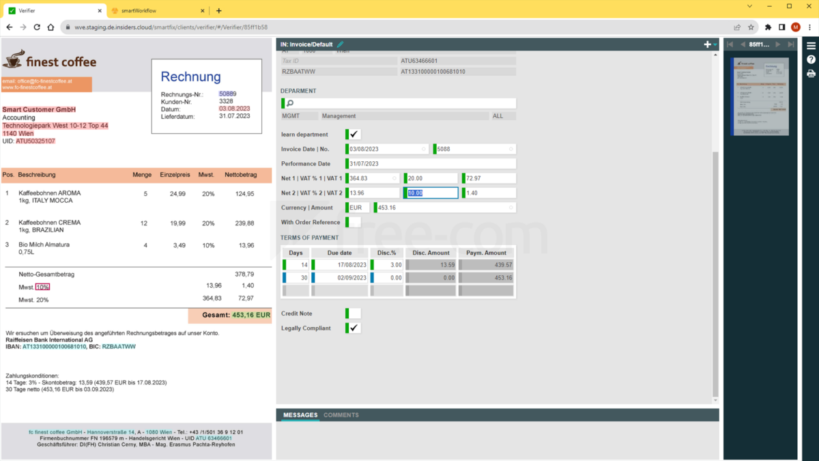Open the hamburger menu in the right sidebar

pyautogui.click(x=810, y=45)
